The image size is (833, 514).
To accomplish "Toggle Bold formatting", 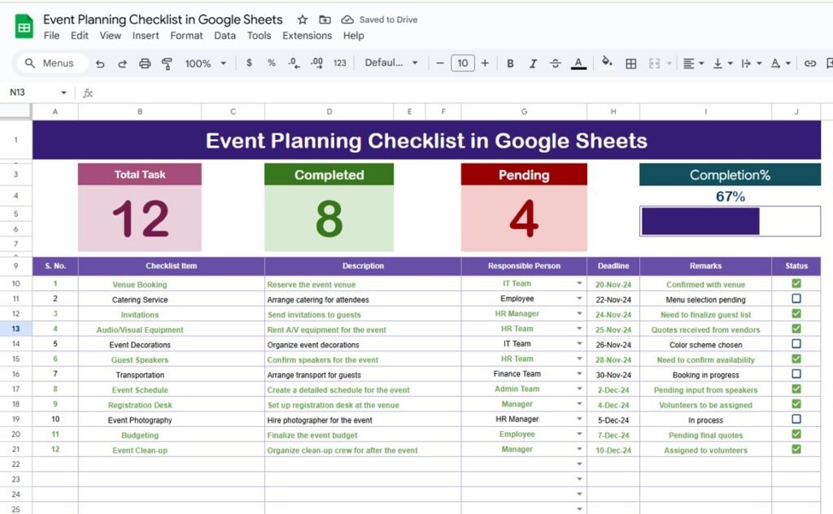I will coord(510,63).
